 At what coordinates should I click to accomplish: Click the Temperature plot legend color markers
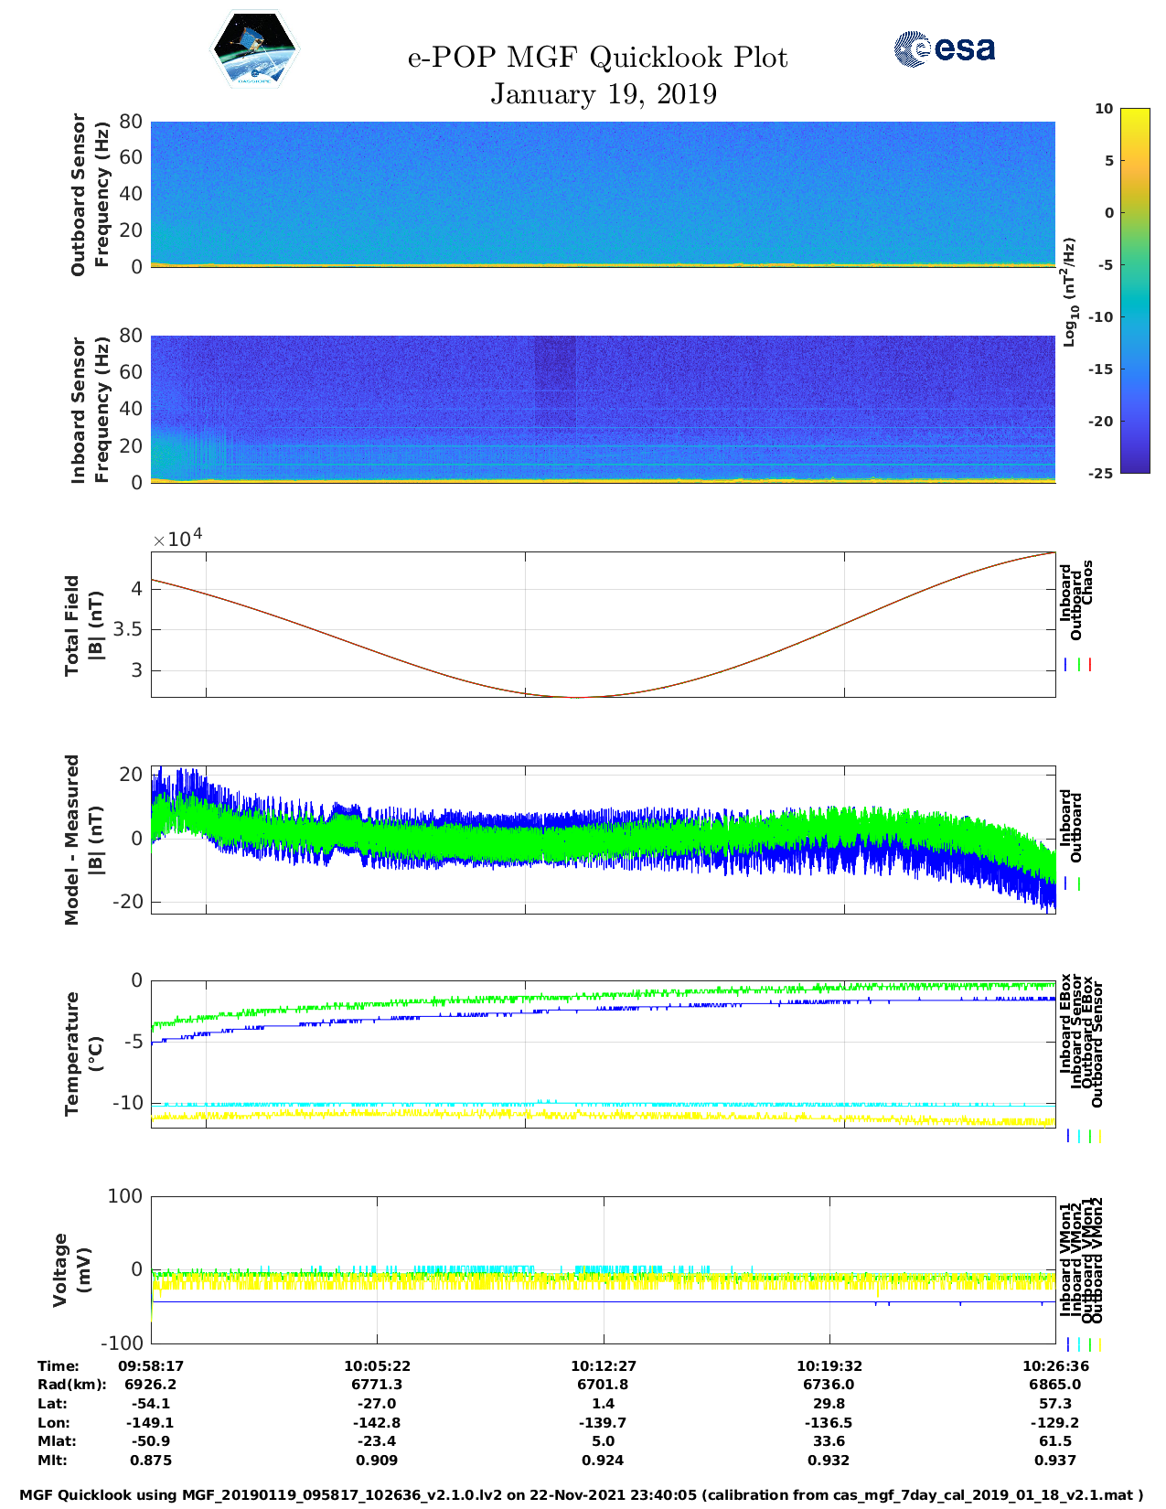[x=1084, y=1136]
